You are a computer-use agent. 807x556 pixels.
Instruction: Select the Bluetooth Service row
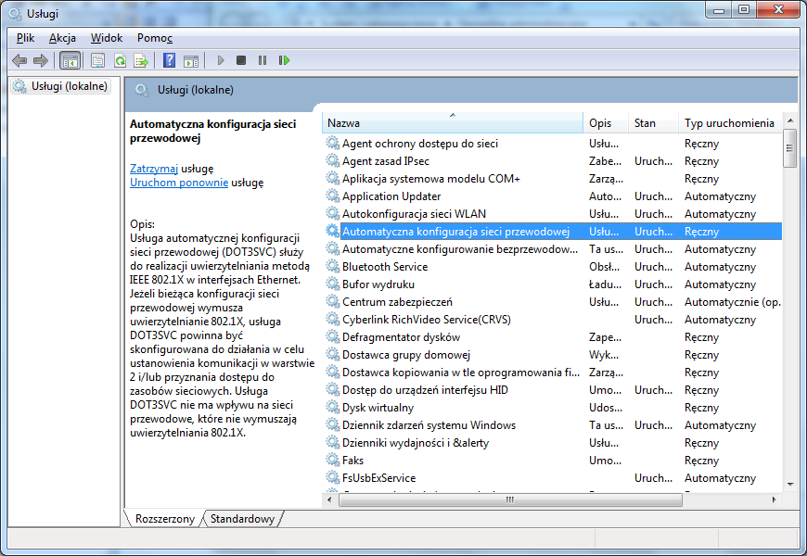pos(385,267)
